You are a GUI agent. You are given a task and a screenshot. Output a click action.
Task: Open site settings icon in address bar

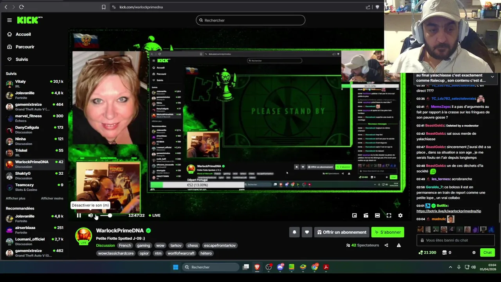pyautogui.click(x=114, y=7)
